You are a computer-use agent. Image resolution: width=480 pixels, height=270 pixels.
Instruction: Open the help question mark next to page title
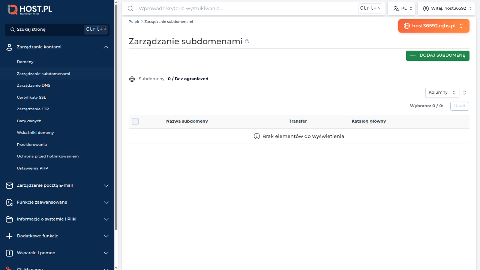pyautogui.click(x=247, y=41)
